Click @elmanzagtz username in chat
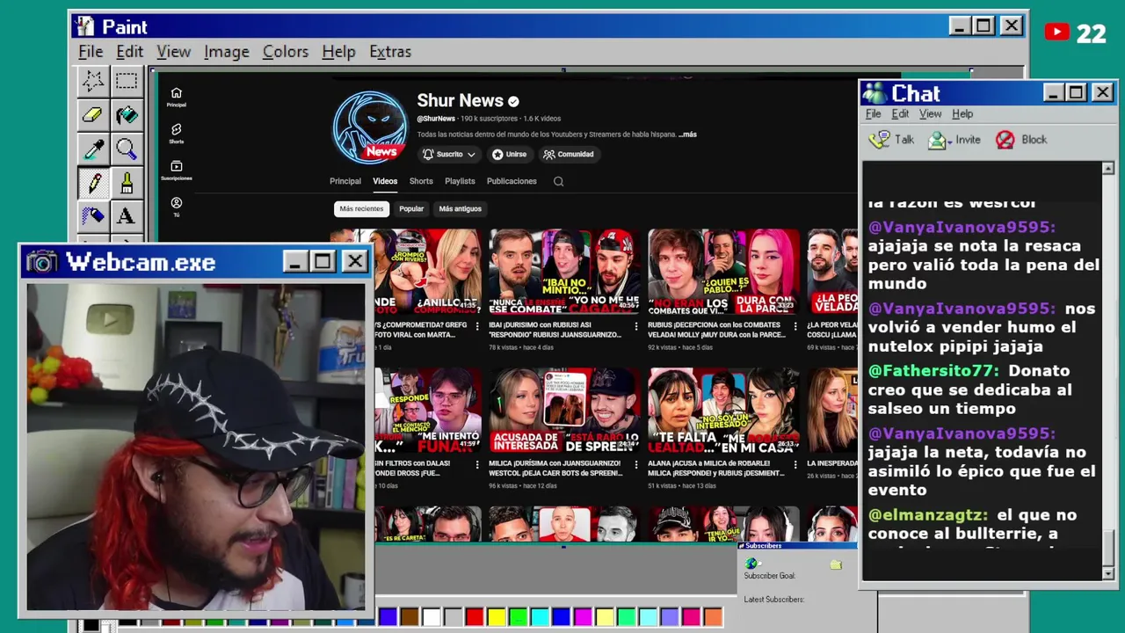 [x=928, y=515]
